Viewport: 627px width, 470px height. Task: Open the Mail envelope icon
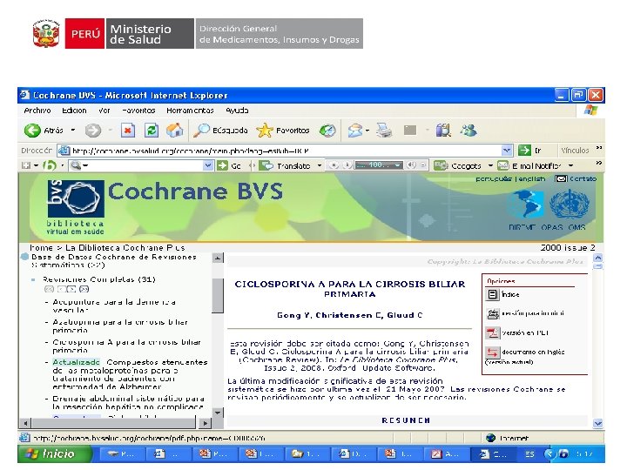click(354, 131)
